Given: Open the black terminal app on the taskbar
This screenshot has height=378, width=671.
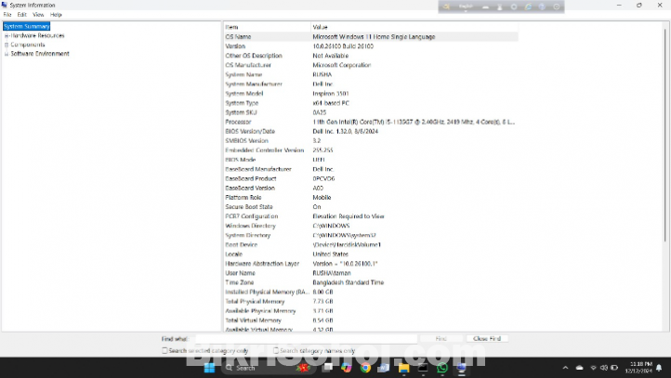Looking at the screenshot, I should tap(423, 368).
